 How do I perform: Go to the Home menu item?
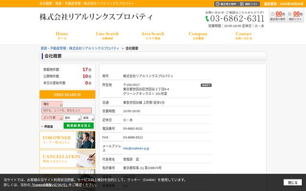(62, 35)
